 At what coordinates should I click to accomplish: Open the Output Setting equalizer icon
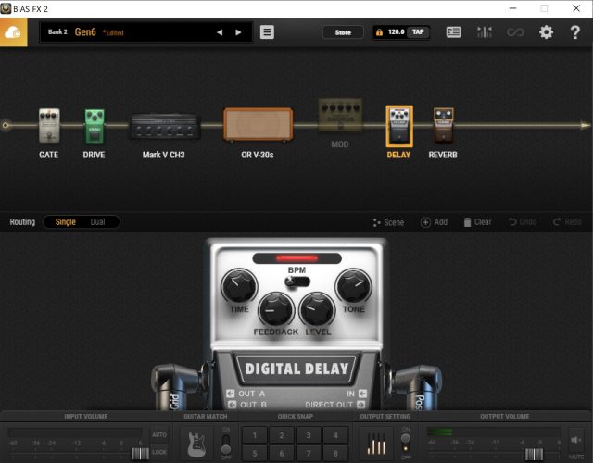click(x=377, y=444)
